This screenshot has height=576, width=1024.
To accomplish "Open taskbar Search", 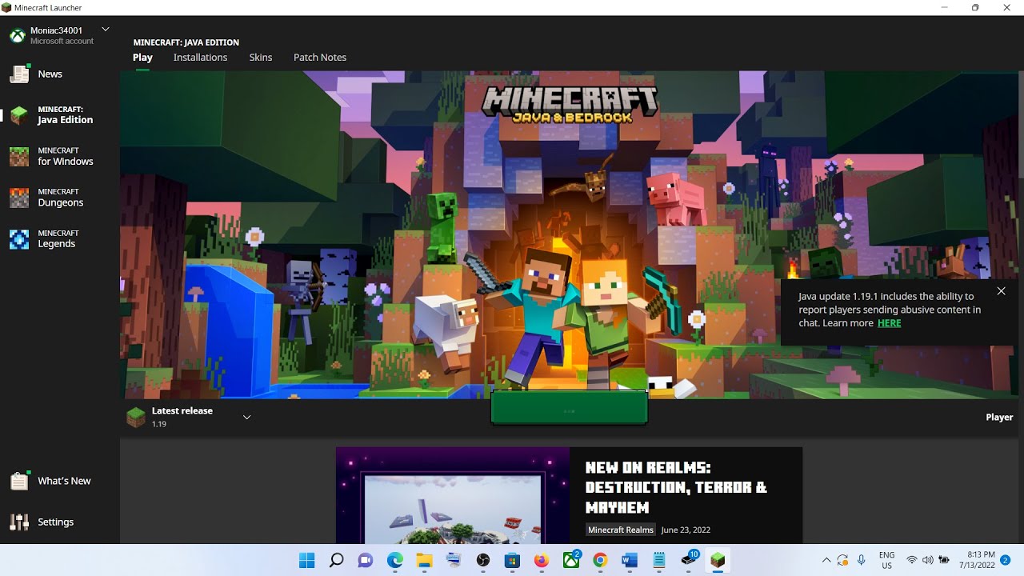I will tap(337, 560).
